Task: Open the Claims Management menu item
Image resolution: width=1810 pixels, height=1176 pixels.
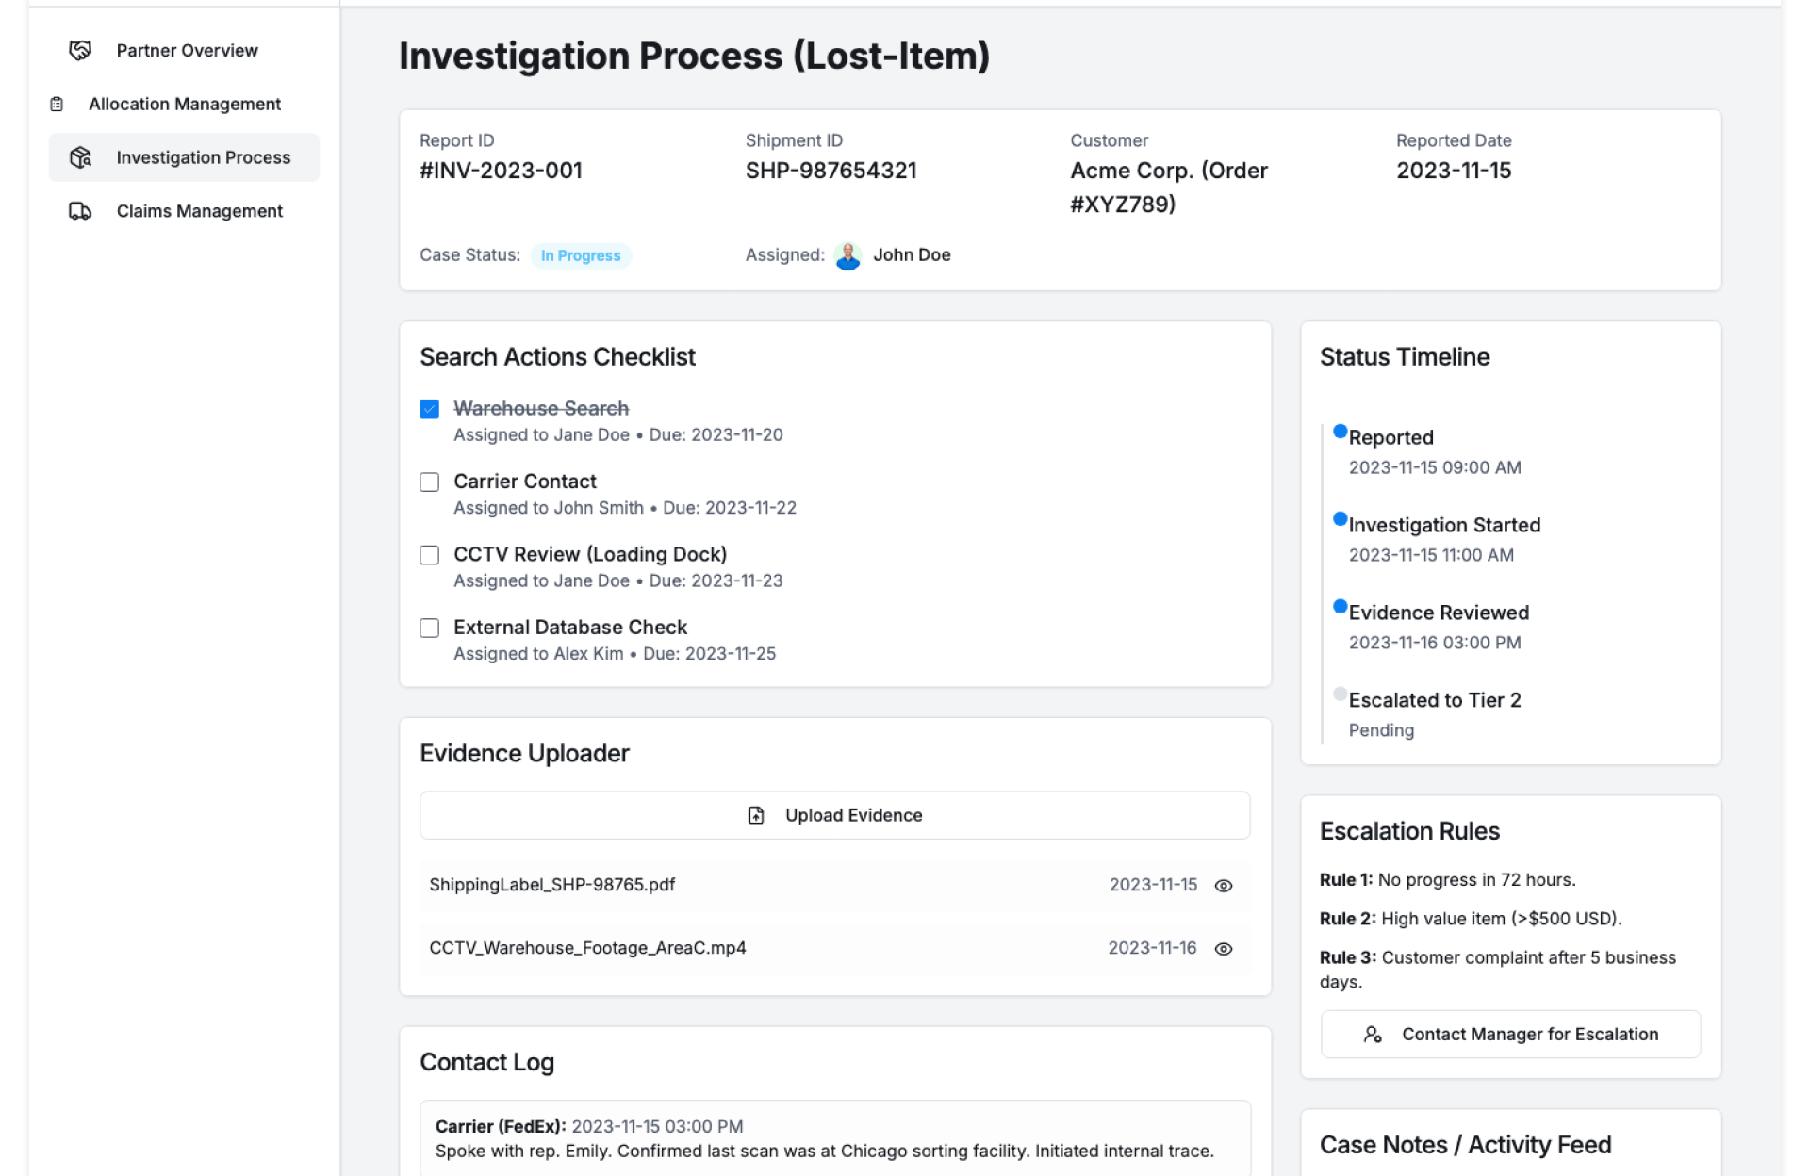Action: coord(199,211)
